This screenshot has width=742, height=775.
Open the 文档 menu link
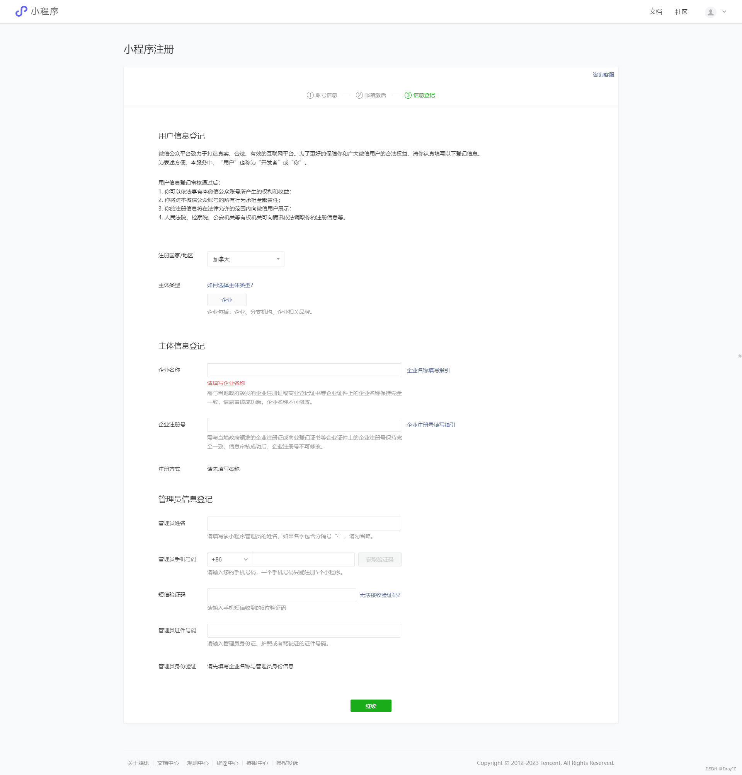655,12
